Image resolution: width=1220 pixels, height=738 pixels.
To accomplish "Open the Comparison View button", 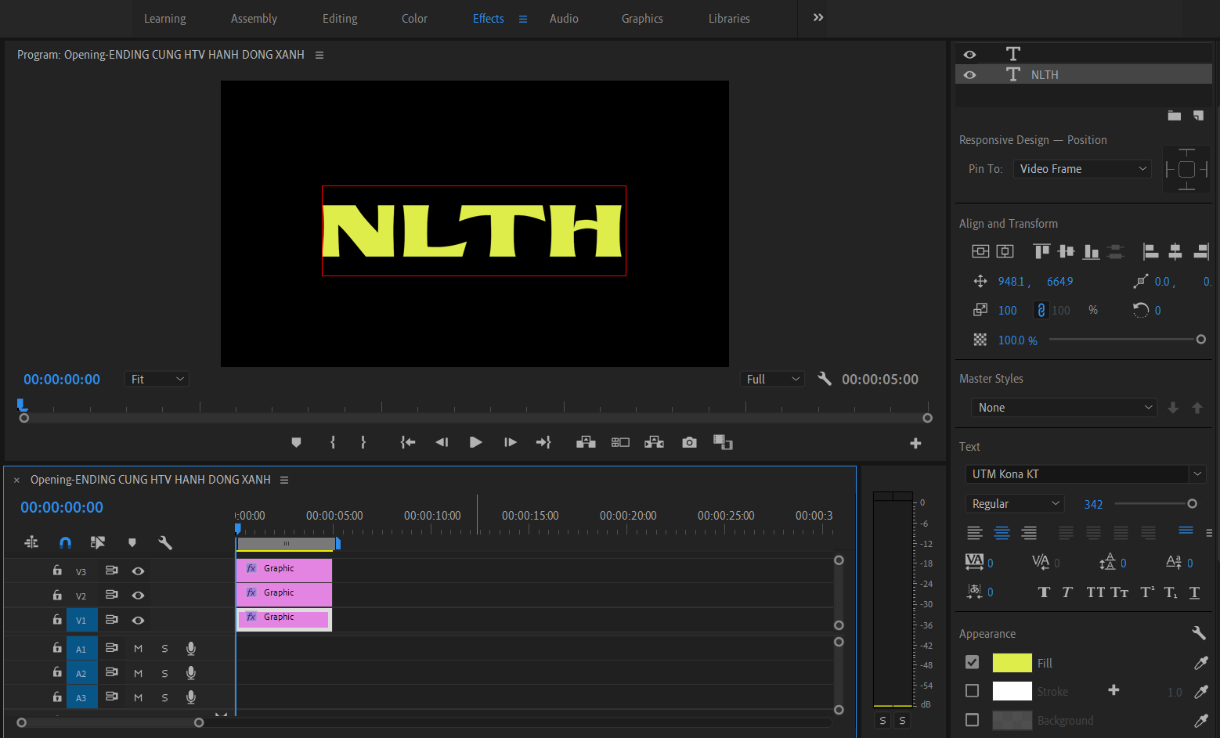I will click(x=723, y=442).
